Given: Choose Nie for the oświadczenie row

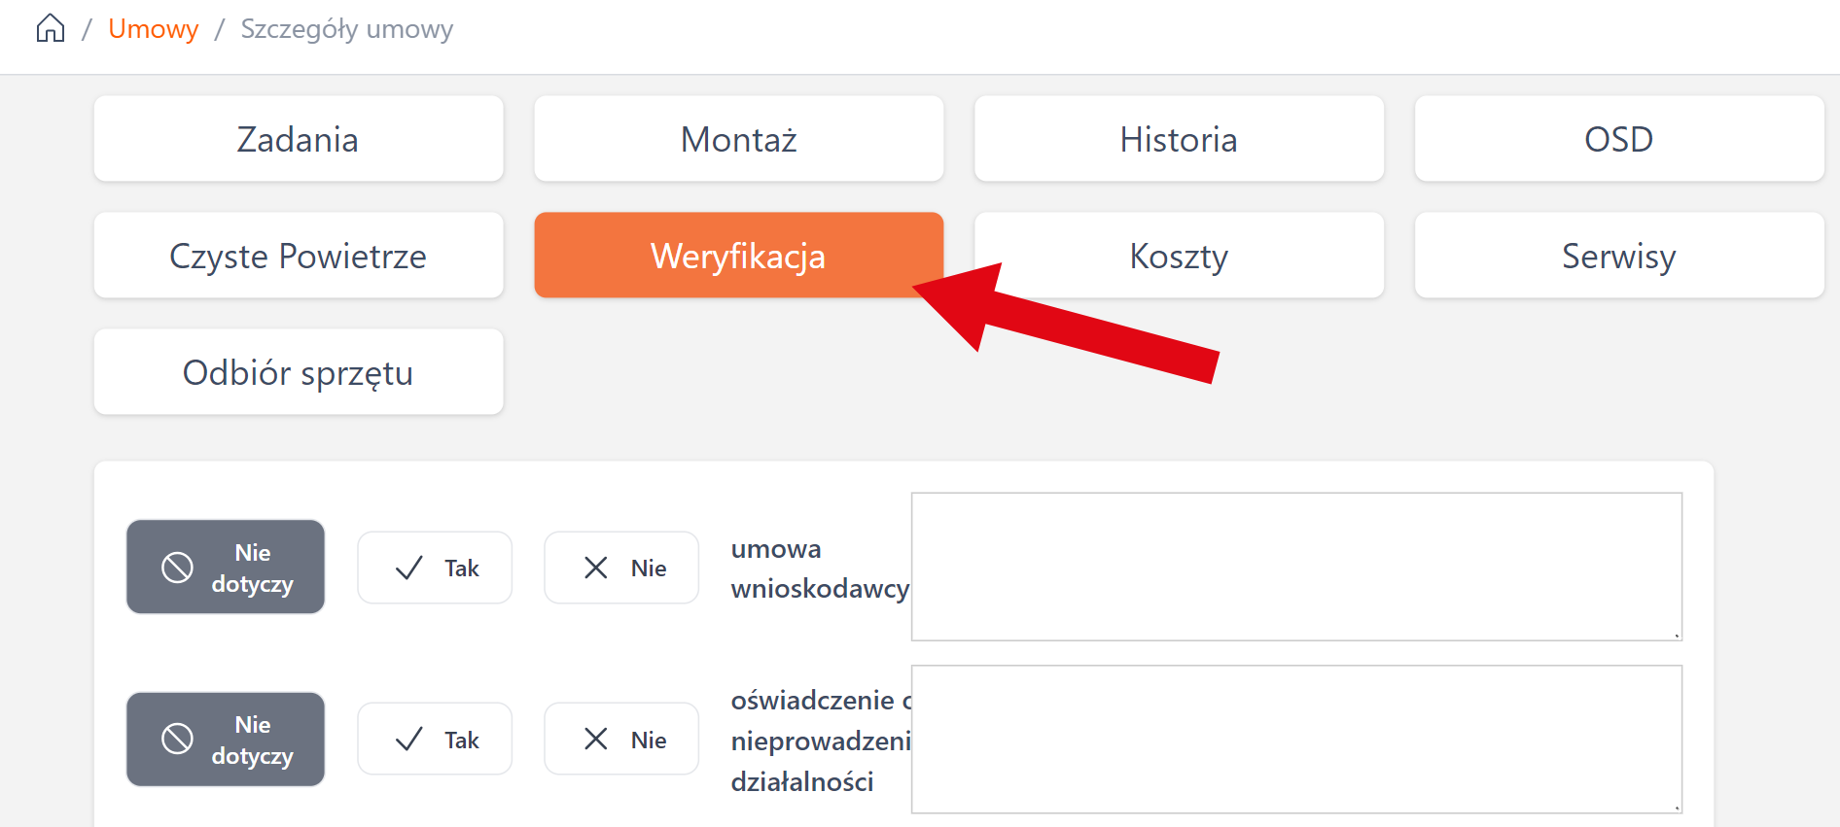Looking at the screenshot, I should (621, 740).
